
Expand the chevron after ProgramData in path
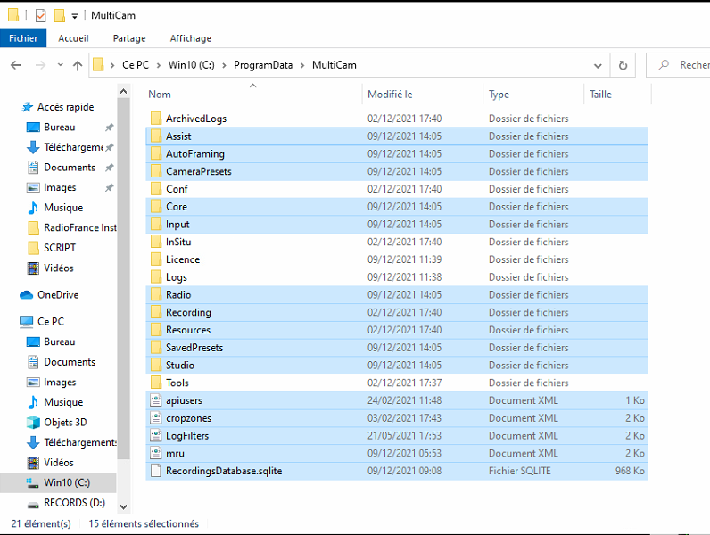pos(302,66)
